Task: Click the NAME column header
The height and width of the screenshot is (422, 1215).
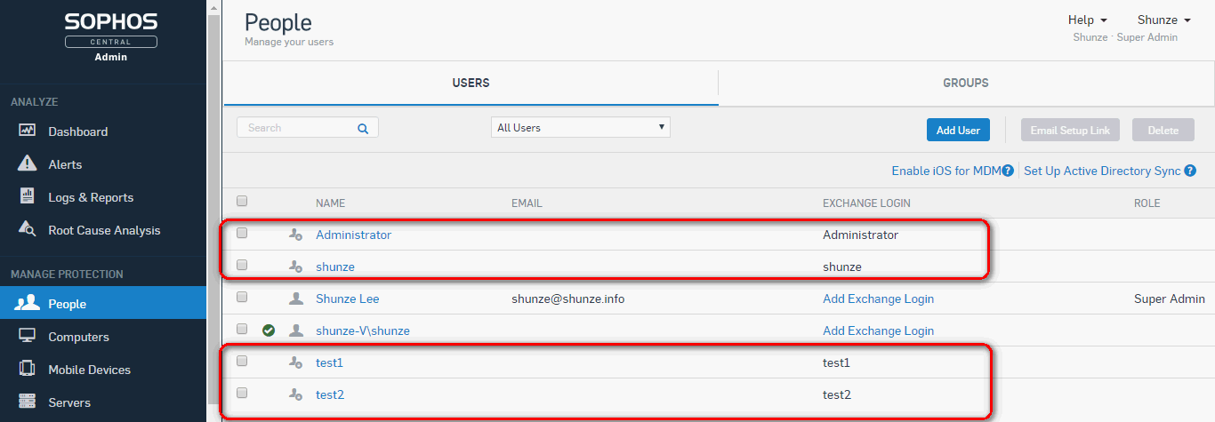Action: [330, 203]
